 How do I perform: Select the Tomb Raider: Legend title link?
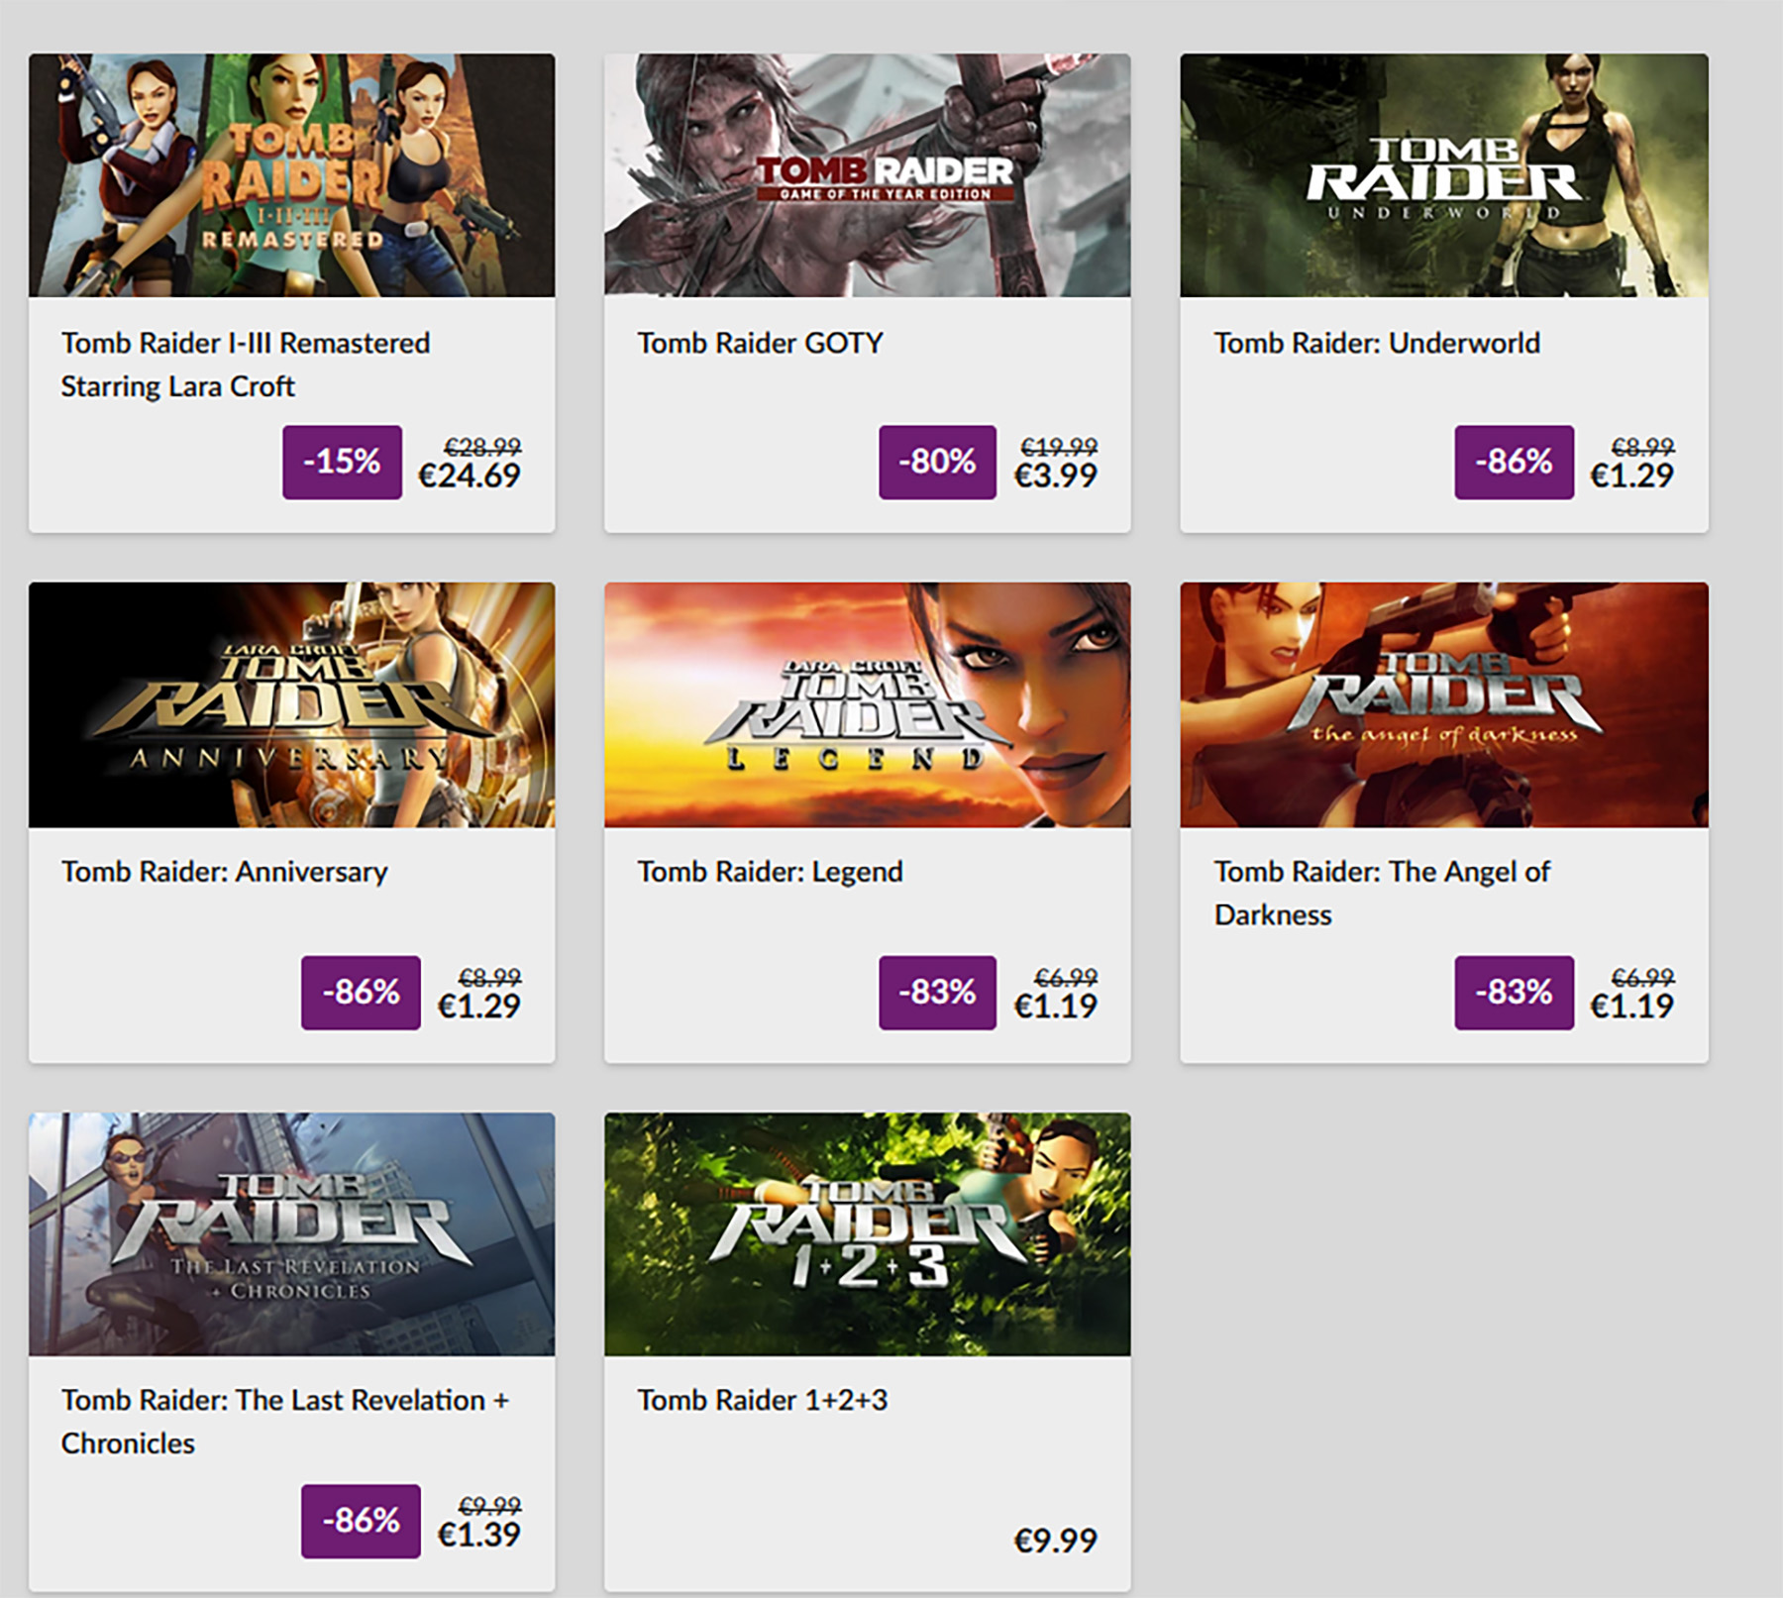coord(770,872)
